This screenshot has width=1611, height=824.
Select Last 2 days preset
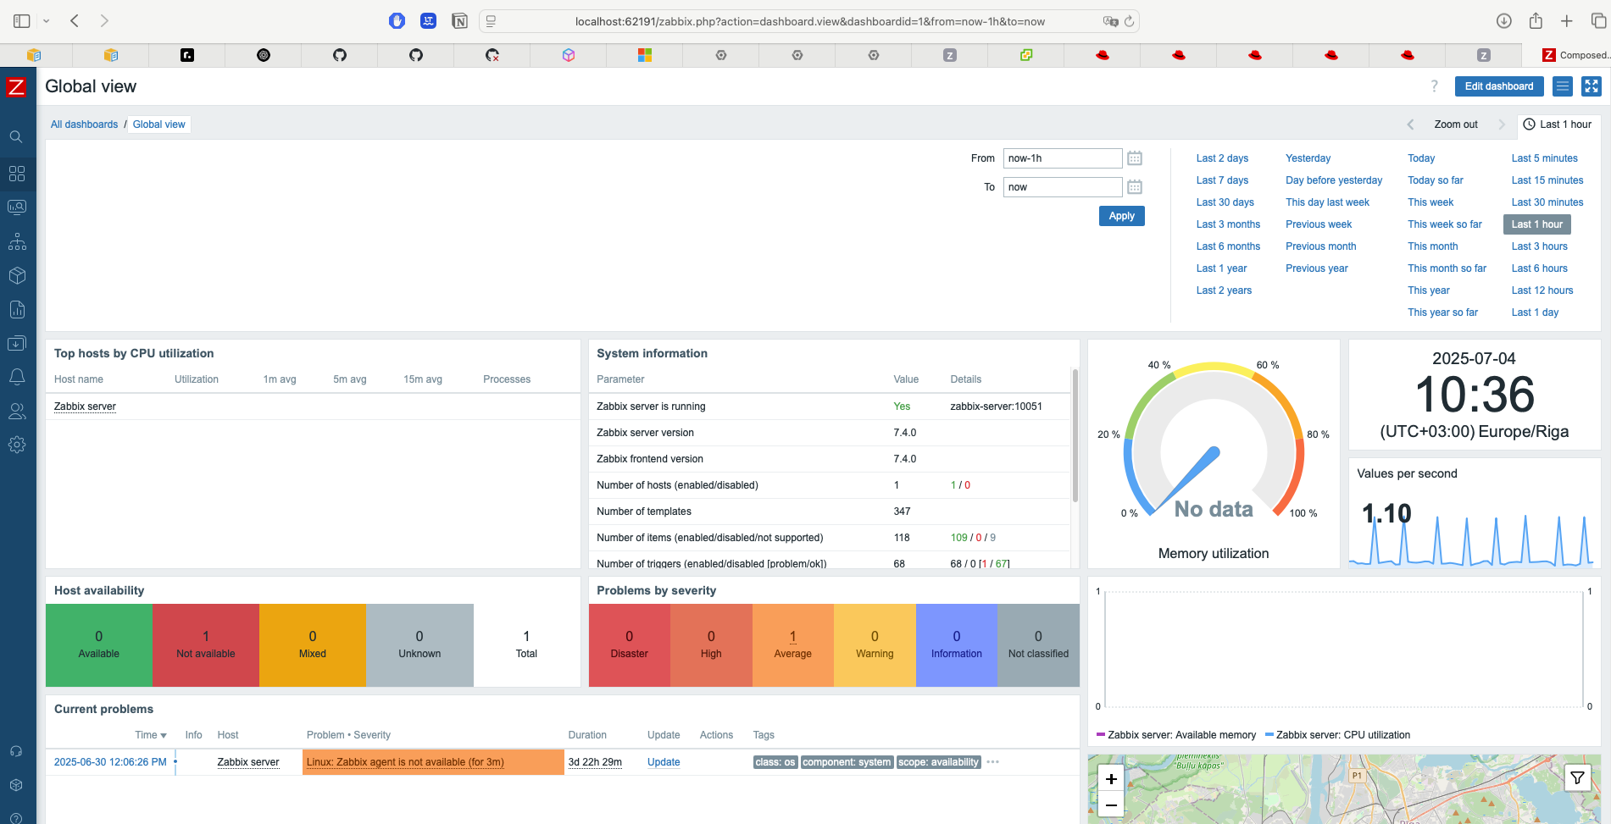coord(1222,158)
